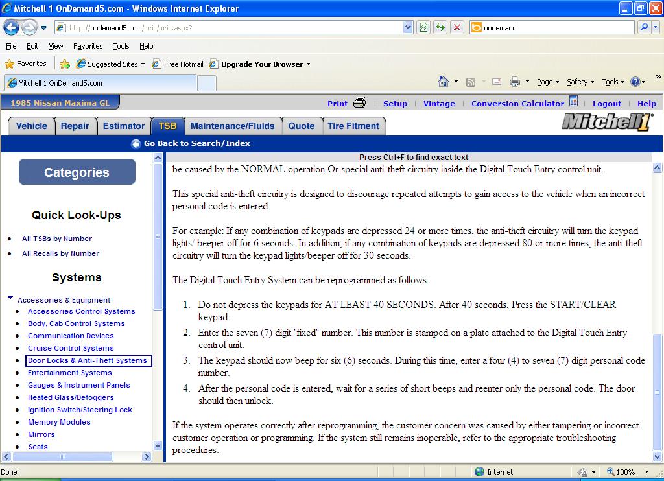
Task: Open the Page command bar menu
Action: click(547, 82)
